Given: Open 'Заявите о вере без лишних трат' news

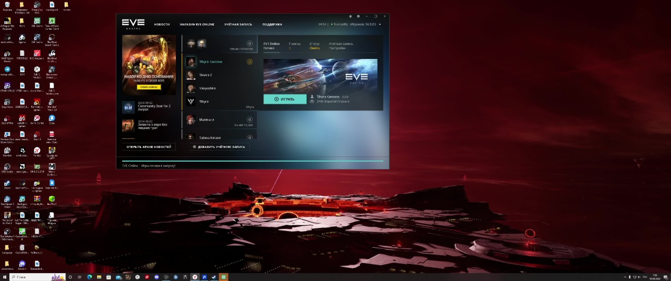Looking at the screenshot, I should tap(149, 125).
